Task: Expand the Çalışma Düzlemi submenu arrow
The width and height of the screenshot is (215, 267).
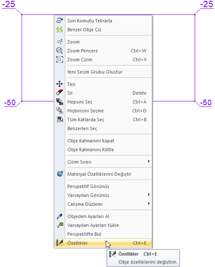Action: (149, 204)
